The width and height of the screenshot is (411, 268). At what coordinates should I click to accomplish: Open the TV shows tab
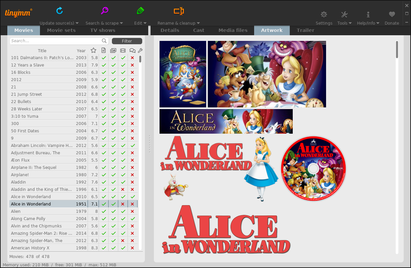point(103,30)
